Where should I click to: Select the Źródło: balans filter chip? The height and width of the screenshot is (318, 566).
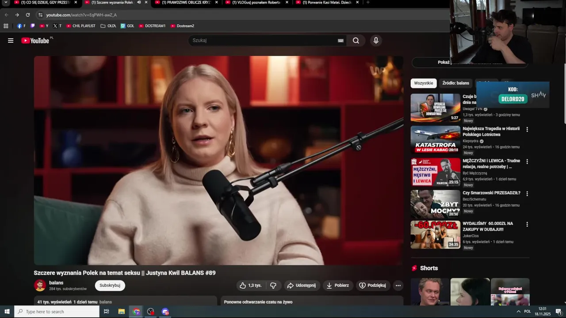[x=455, y=83]
